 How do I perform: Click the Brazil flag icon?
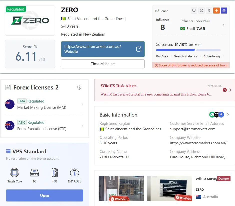182,29
